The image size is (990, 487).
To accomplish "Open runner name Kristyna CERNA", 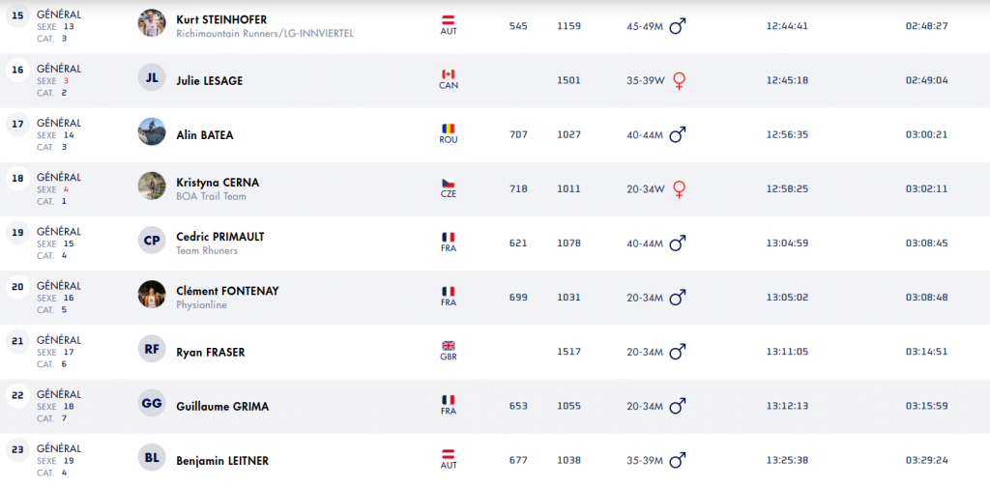I will (218, 182).
